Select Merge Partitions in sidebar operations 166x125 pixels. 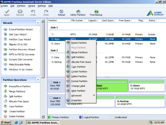pyautogui.click(x=14, y=91)
